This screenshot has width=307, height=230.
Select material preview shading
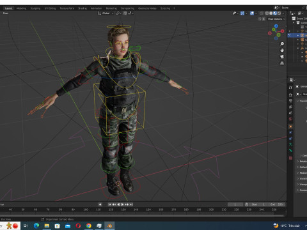(x=275, y=13)
